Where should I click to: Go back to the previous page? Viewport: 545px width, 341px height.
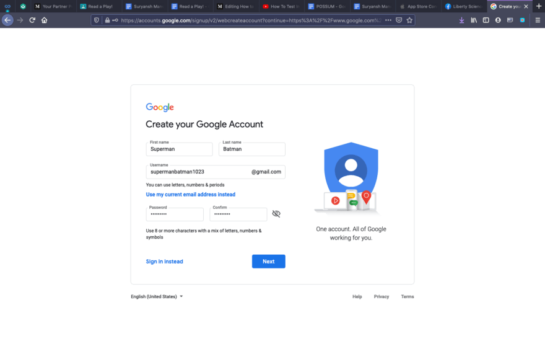(x=7, y=20)
